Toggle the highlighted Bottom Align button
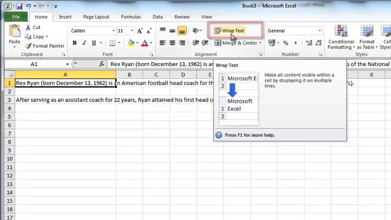391x220 pixels. coord(182,31)
